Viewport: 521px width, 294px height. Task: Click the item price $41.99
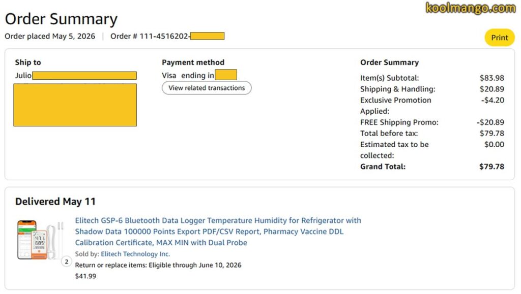tap(85, 276)
